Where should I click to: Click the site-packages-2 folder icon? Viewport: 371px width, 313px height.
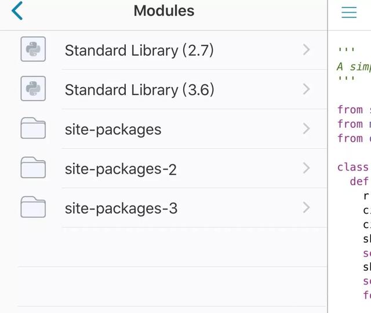pos(33,167)
